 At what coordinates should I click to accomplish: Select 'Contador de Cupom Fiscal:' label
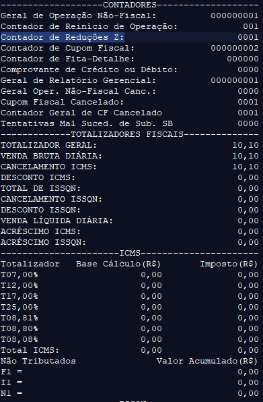[x=67, y=48]
